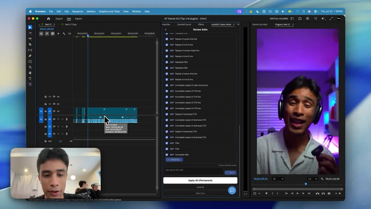
Task: Click Start Over button
Action: [200, 193]
